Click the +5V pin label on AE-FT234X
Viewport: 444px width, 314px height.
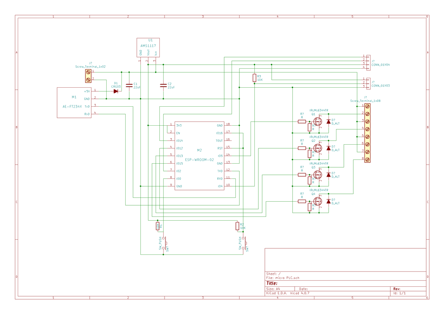(x=87, y=92)
